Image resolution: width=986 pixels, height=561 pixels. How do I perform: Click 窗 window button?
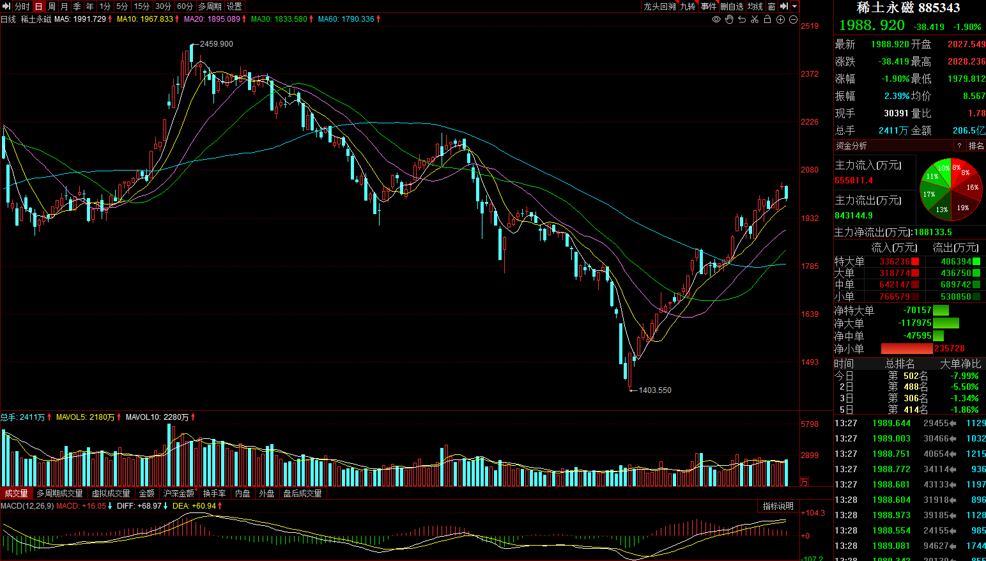pyautogui.click(x=772, y=6)
